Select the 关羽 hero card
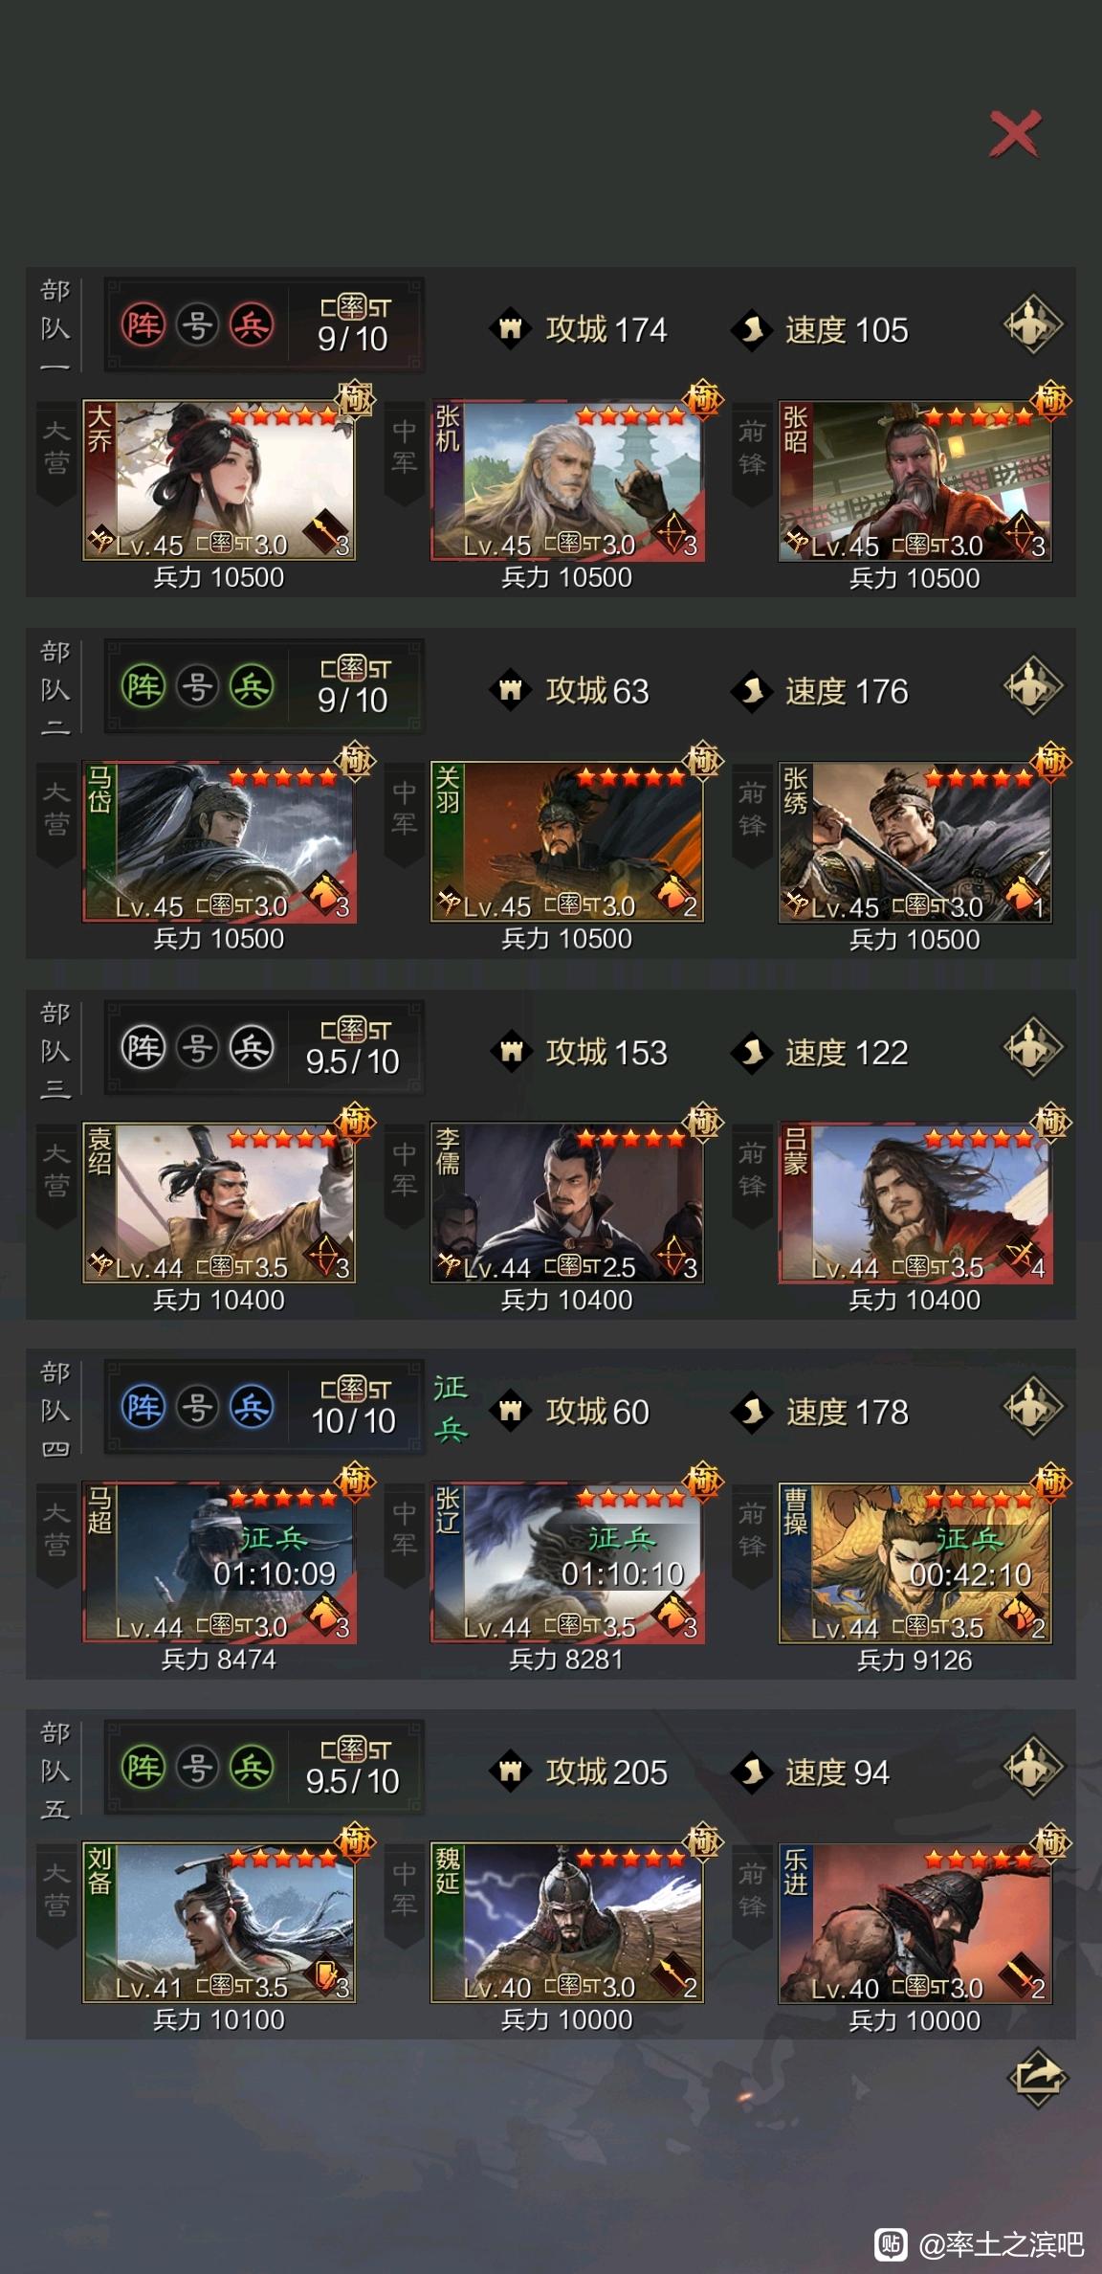 point(567,841)
